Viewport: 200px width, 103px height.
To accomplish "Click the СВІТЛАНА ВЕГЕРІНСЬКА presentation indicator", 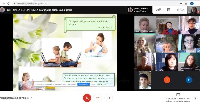I will pos(178,98).
